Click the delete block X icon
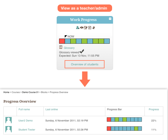This screenshot has width=168, height=140. pyautogui.click(x=90, y=28)
